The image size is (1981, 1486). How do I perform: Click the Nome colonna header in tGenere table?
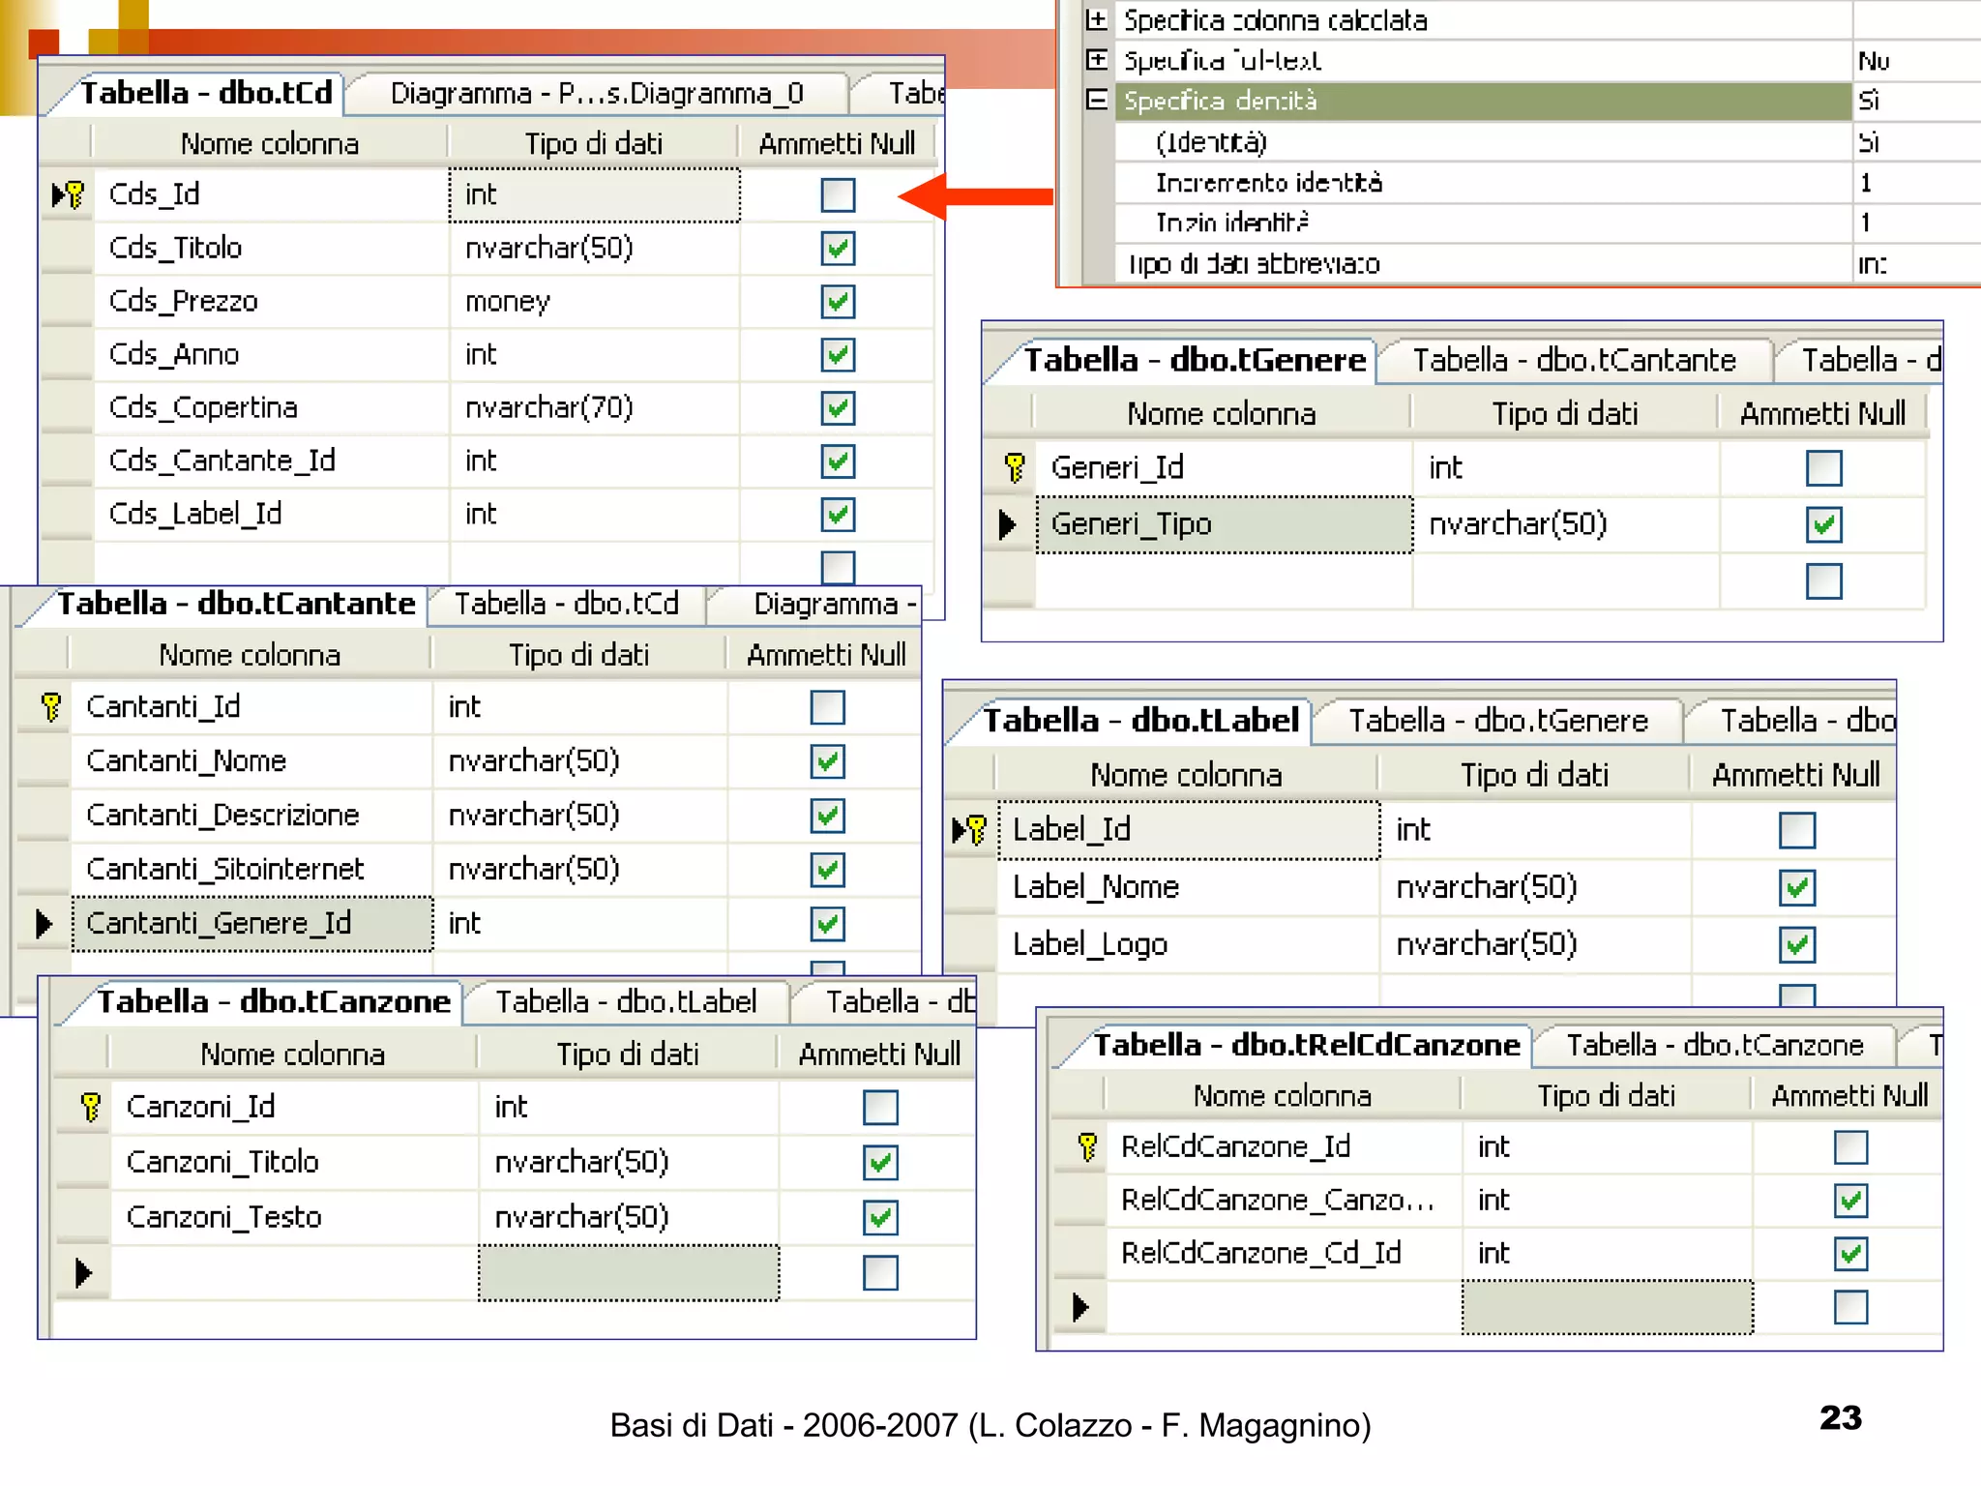coord(1221,414)
